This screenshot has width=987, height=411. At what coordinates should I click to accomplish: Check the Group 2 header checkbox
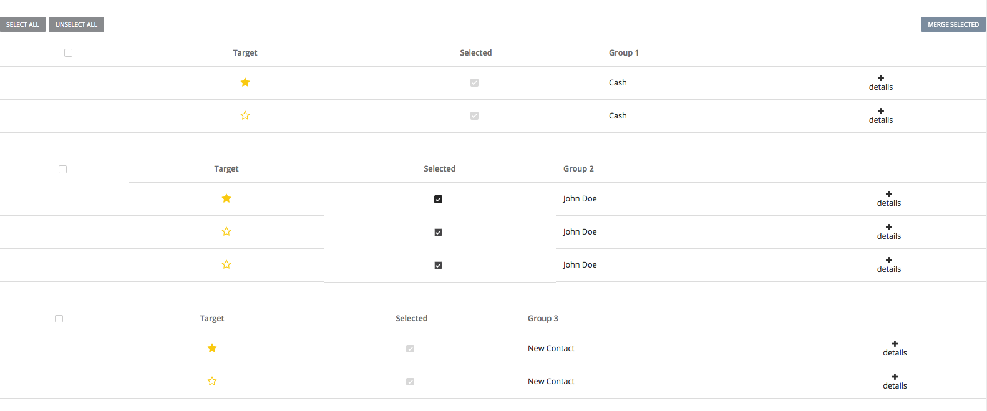(x=62, y=169)
